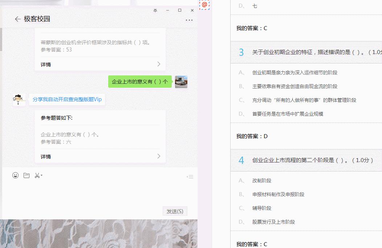Select option A 创业初期是亲力亲为深入运作细节的阶段
Image resolution: width=382 pixels, height=248 pixels.
point(294,73)
